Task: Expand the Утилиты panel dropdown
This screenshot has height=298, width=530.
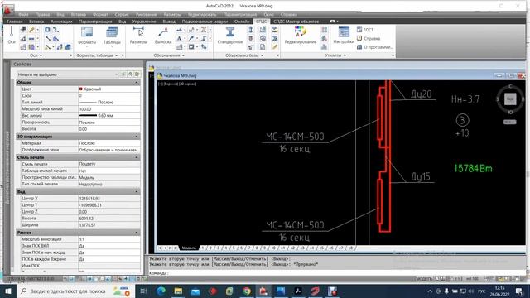Action: click(335, 55)
